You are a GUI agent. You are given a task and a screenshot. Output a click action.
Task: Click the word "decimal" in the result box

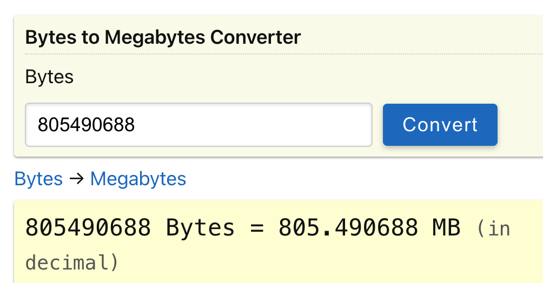[x=67, y=262]
